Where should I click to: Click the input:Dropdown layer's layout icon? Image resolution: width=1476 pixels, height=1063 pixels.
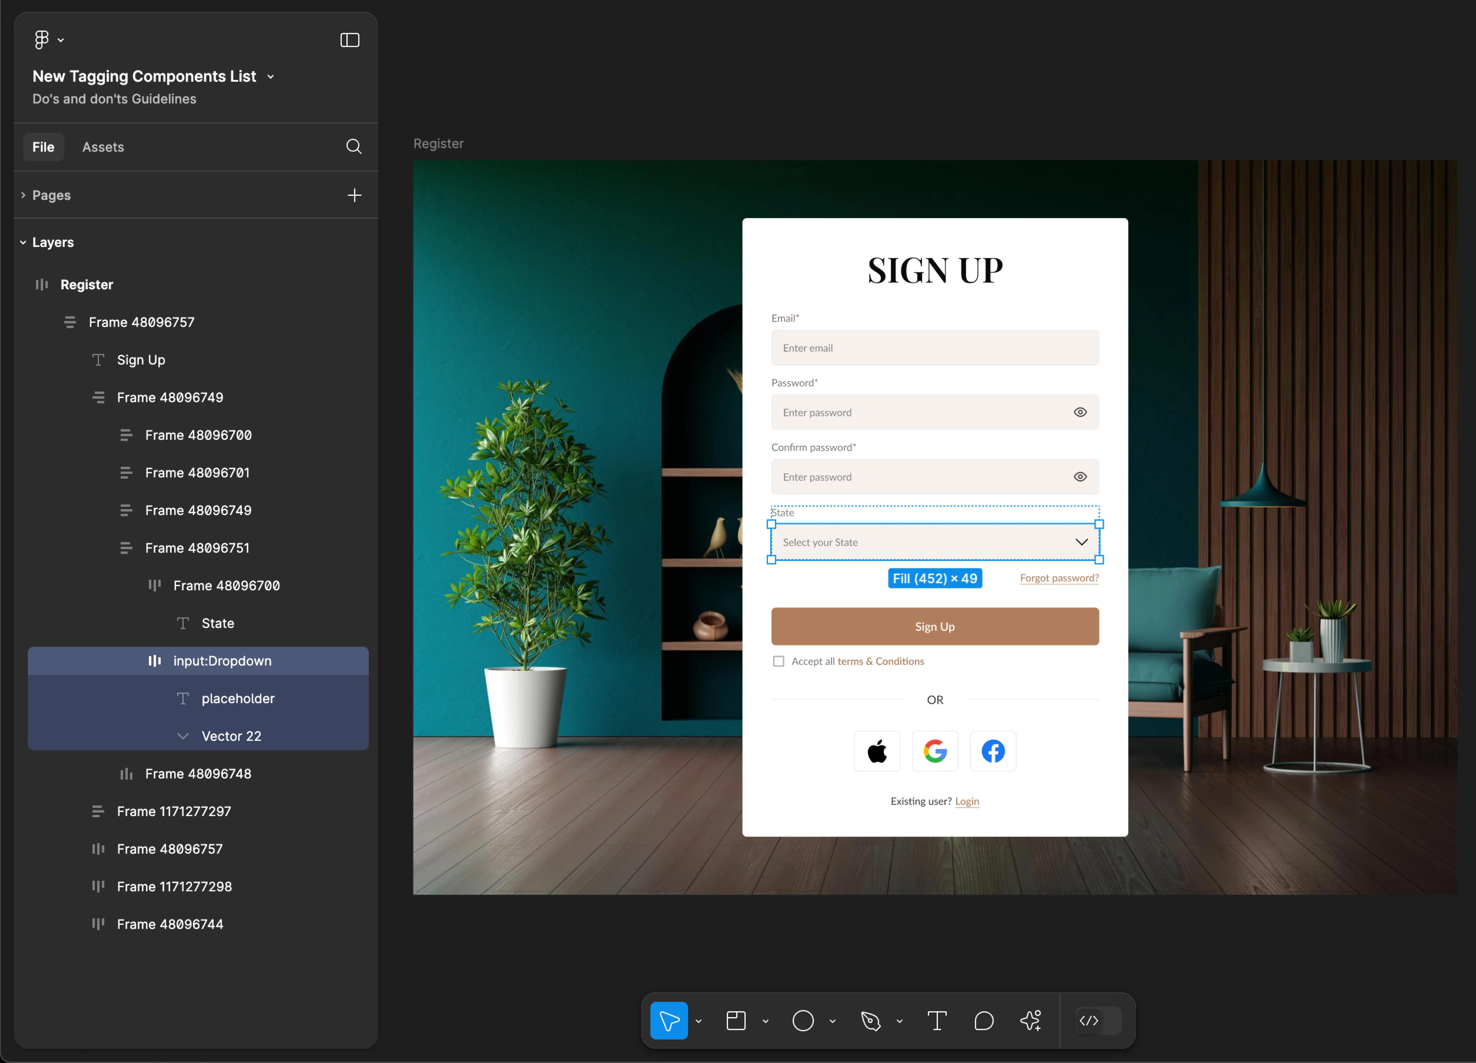154,661
